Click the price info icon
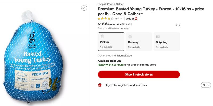 tap(178, 25)
